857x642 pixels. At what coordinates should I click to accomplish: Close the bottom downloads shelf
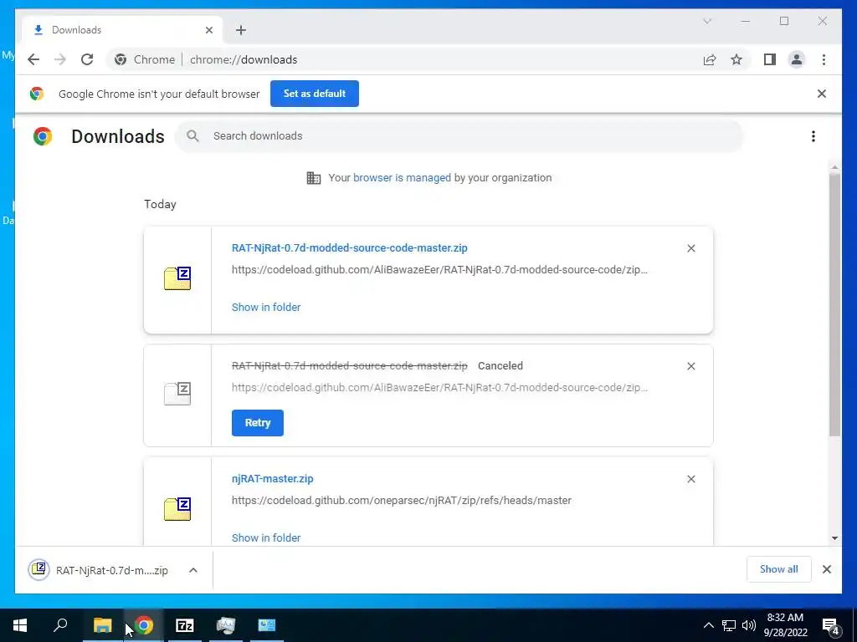pyautogui.click(x=826, y=569)
